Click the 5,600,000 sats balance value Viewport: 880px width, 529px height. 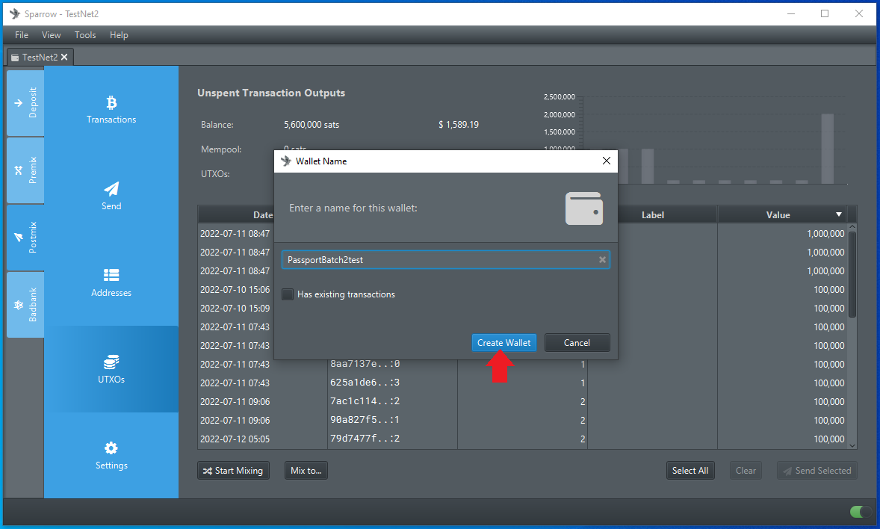point(312,125)
